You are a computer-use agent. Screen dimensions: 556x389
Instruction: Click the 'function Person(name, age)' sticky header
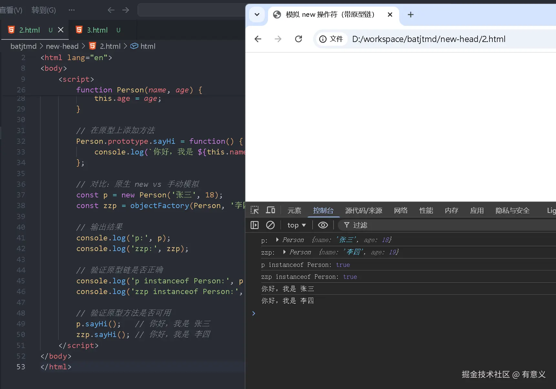point(139,90)
